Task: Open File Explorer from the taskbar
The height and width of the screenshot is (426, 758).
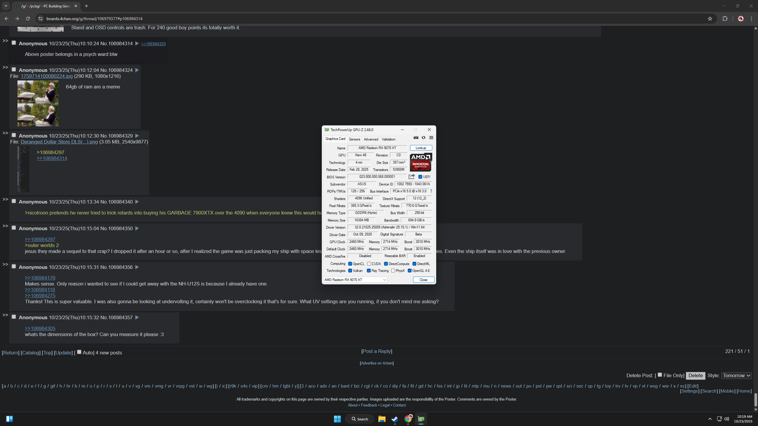Action: point(382,419)
